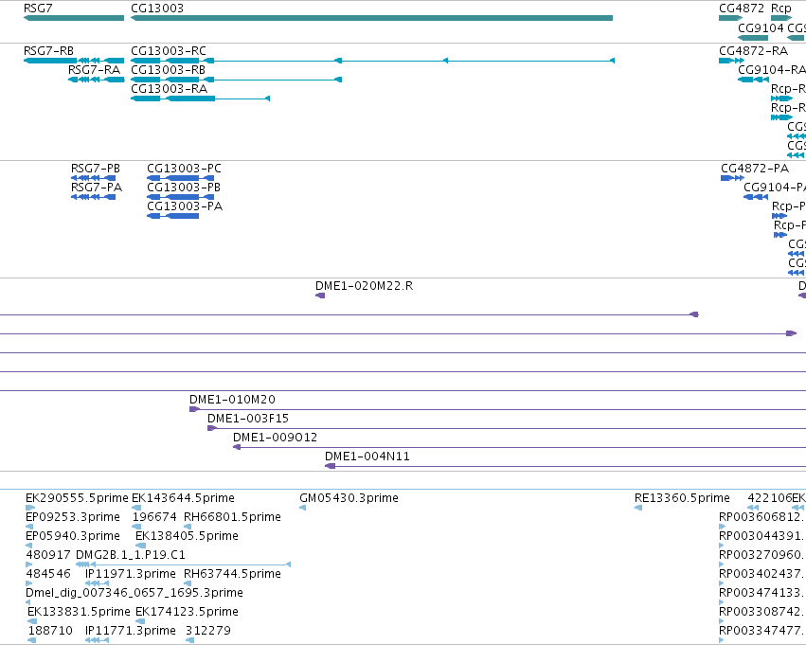Click the DME1-003F15 clone label
Image resolution: width=806 pixels, height=645 pixels.
point(248,419)
